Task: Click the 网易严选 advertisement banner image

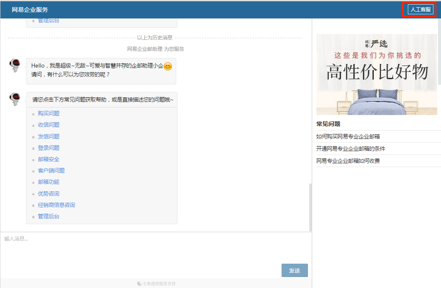Action: click(x=376, y=74)
